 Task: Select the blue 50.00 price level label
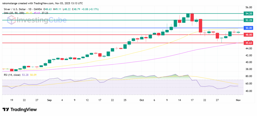pos(248,28)
